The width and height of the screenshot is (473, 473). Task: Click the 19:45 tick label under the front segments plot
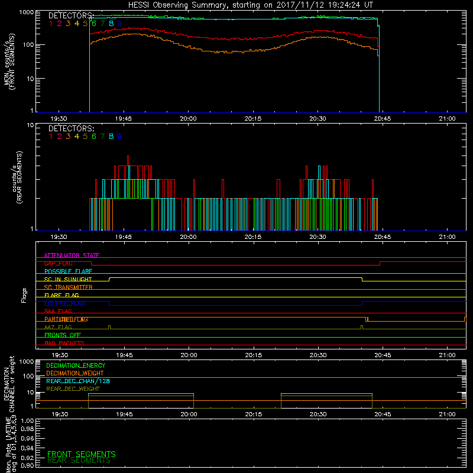click(124, 119)
